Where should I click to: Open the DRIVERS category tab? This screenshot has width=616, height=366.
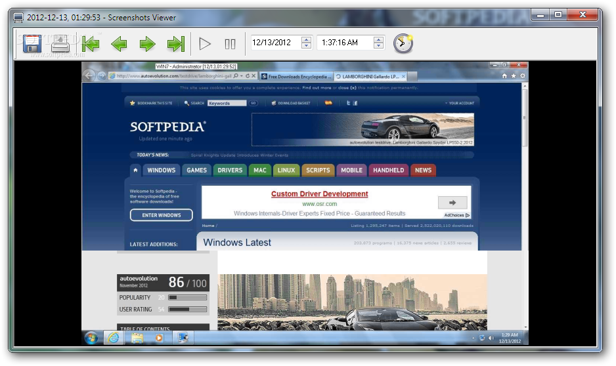[x=230, y=171]
